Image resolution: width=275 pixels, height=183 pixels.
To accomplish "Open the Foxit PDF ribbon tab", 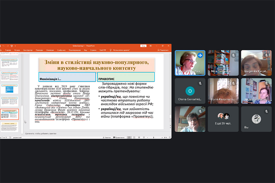I will tap(103, 50).
